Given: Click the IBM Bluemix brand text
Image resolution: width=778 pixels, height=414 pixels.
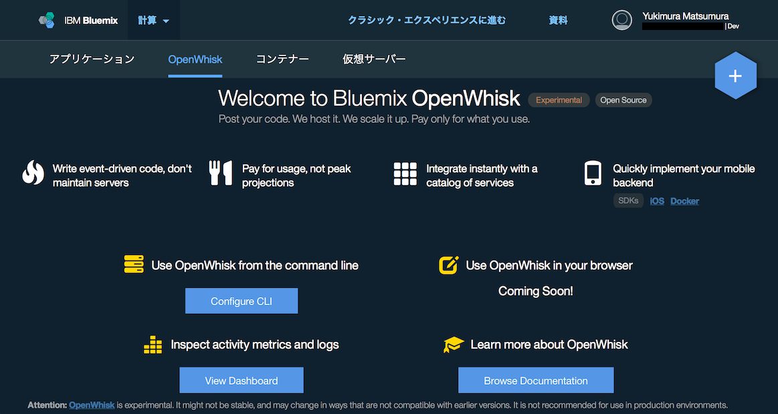Looking at the screenshot, I should 91,21.
